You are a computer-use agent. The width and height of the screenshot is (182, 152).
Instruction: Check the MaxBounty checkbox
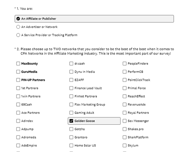pyautogui.click(x=18, y=64)
